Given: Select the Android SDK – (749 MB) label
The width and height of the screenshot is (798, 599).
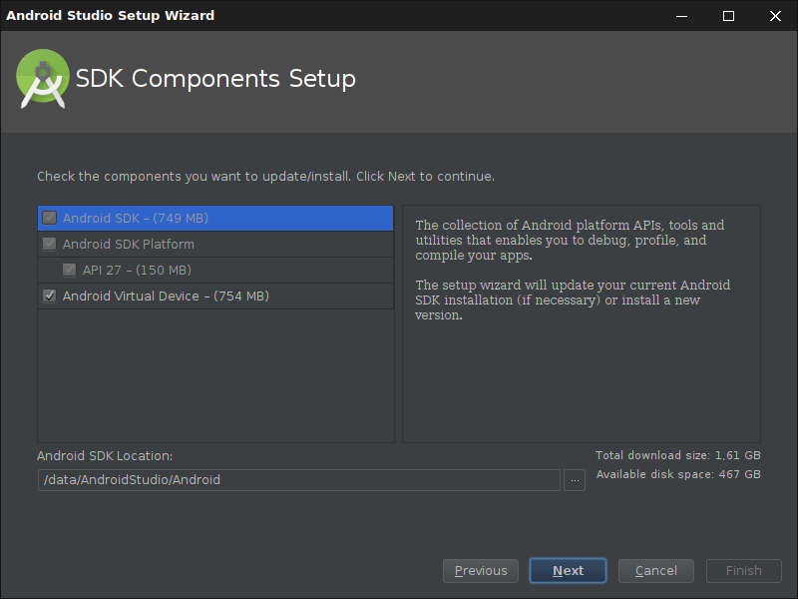Looking at the screenshot, I should click(x=136, y=219).
